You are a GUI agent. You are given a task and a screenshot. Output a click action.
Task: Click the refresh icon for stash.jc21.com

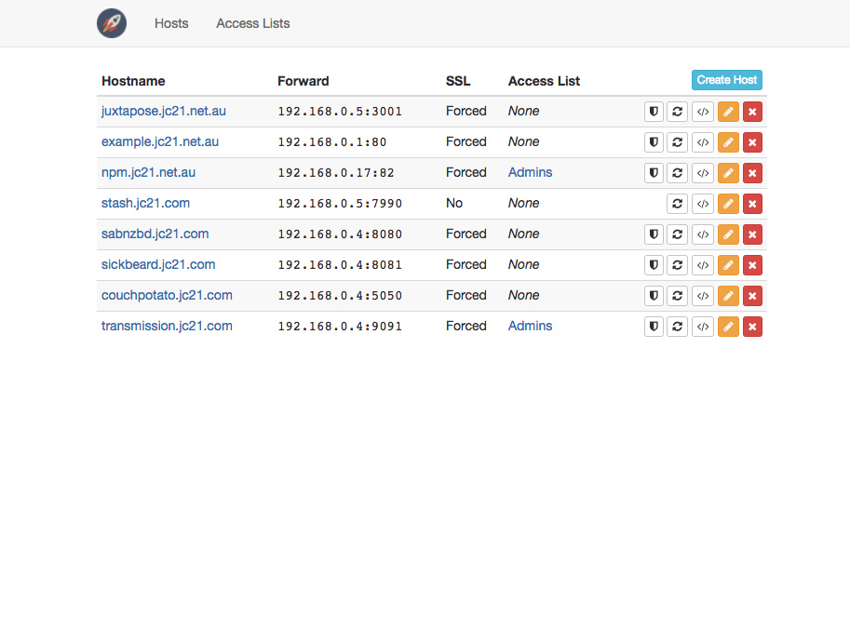click(677, 204)
